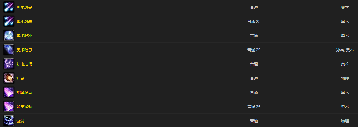Open the 静电力场 spell link
Viewport: 358px width, 127px height.
point(24,64)
